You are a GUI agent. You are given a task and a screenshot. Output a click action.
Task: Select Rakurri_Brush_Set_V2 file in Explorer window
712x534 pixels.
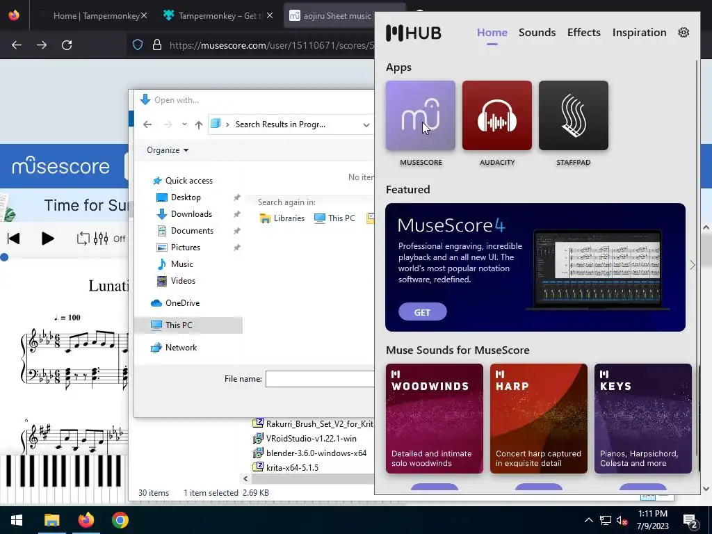tap(313, 423)
